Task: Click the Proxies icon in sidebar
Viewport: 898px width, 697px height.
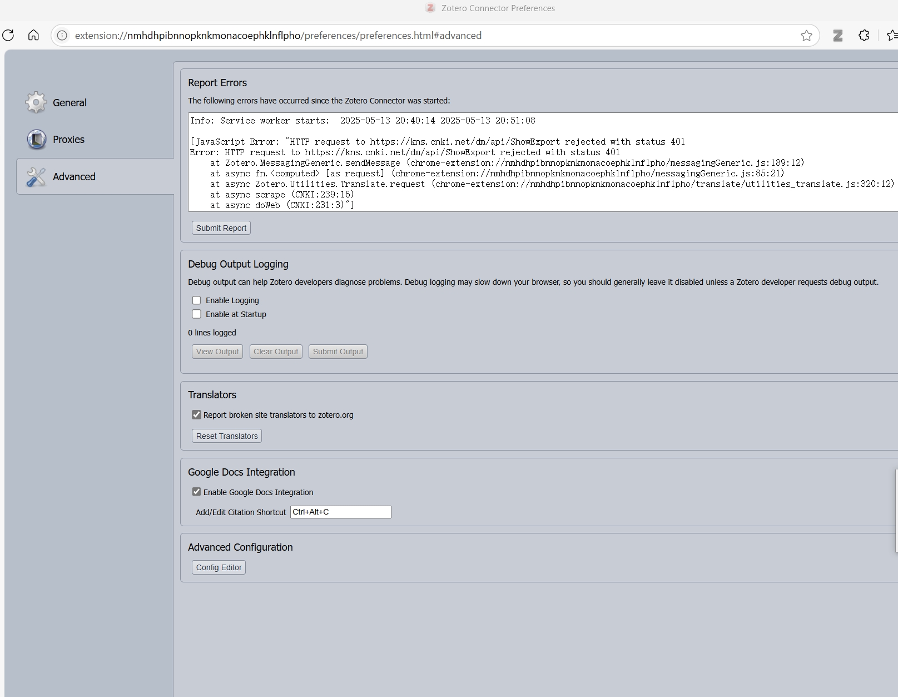Action: pos(37,139)
